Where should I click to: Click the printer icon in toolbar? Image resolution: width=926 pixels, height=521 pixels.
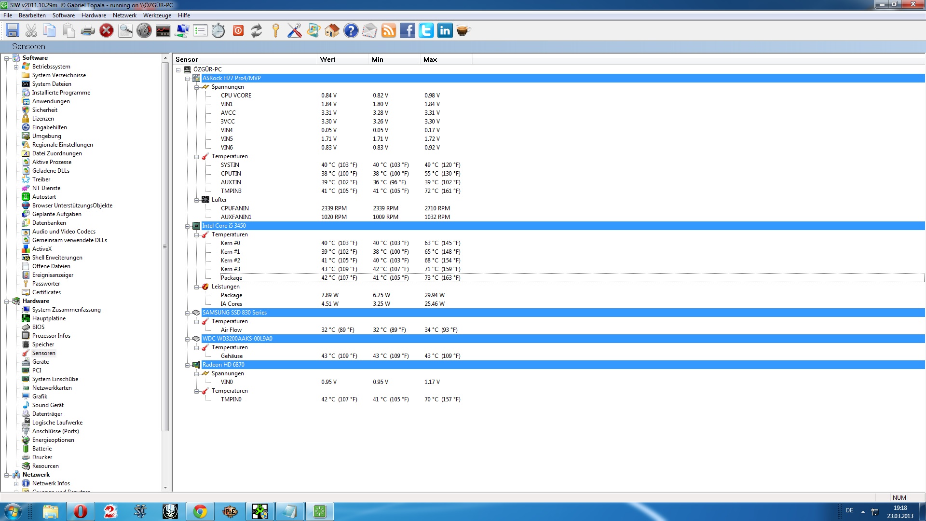pos(87,31)
